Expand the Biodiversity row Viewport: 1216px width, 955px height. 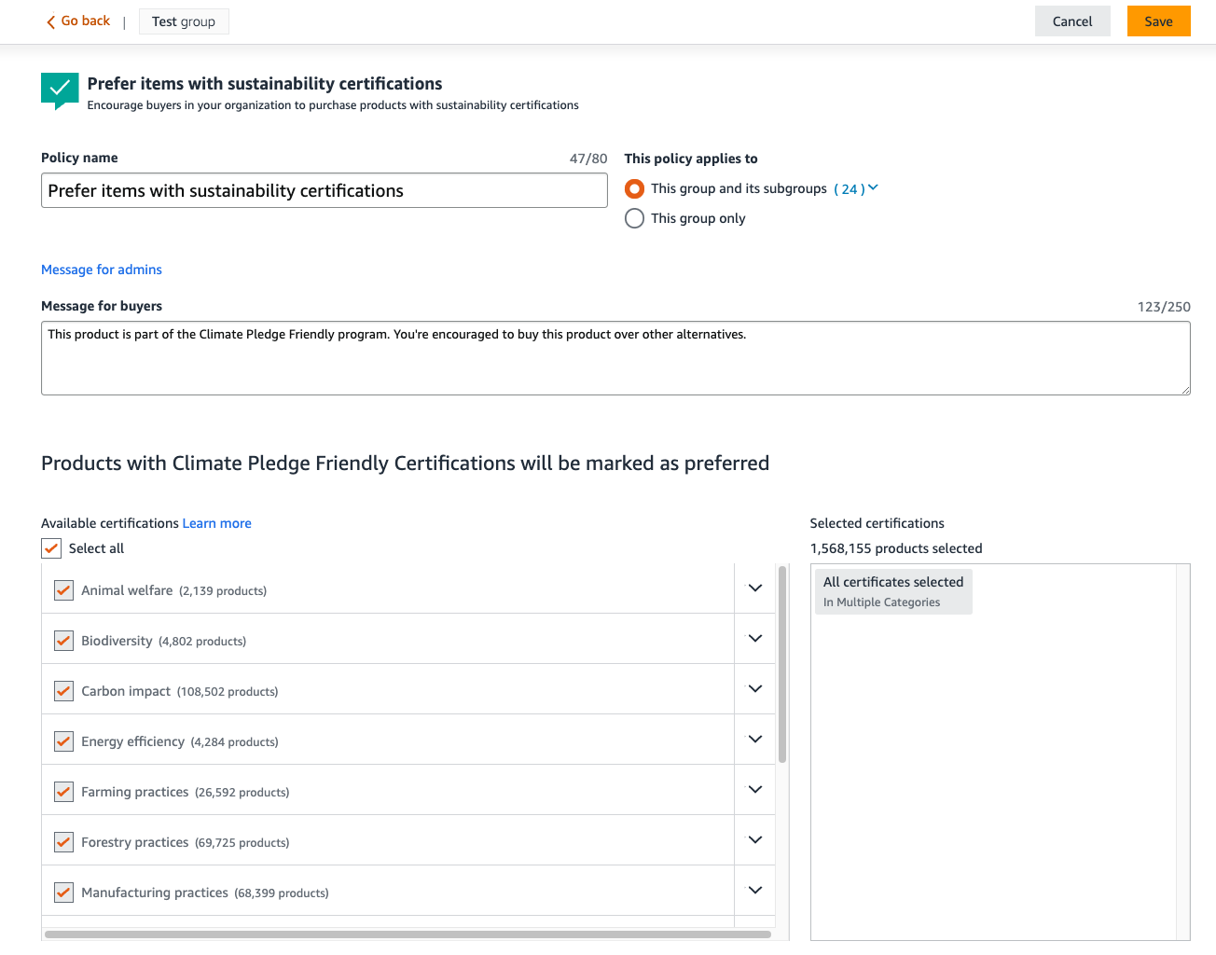(755, 639)
